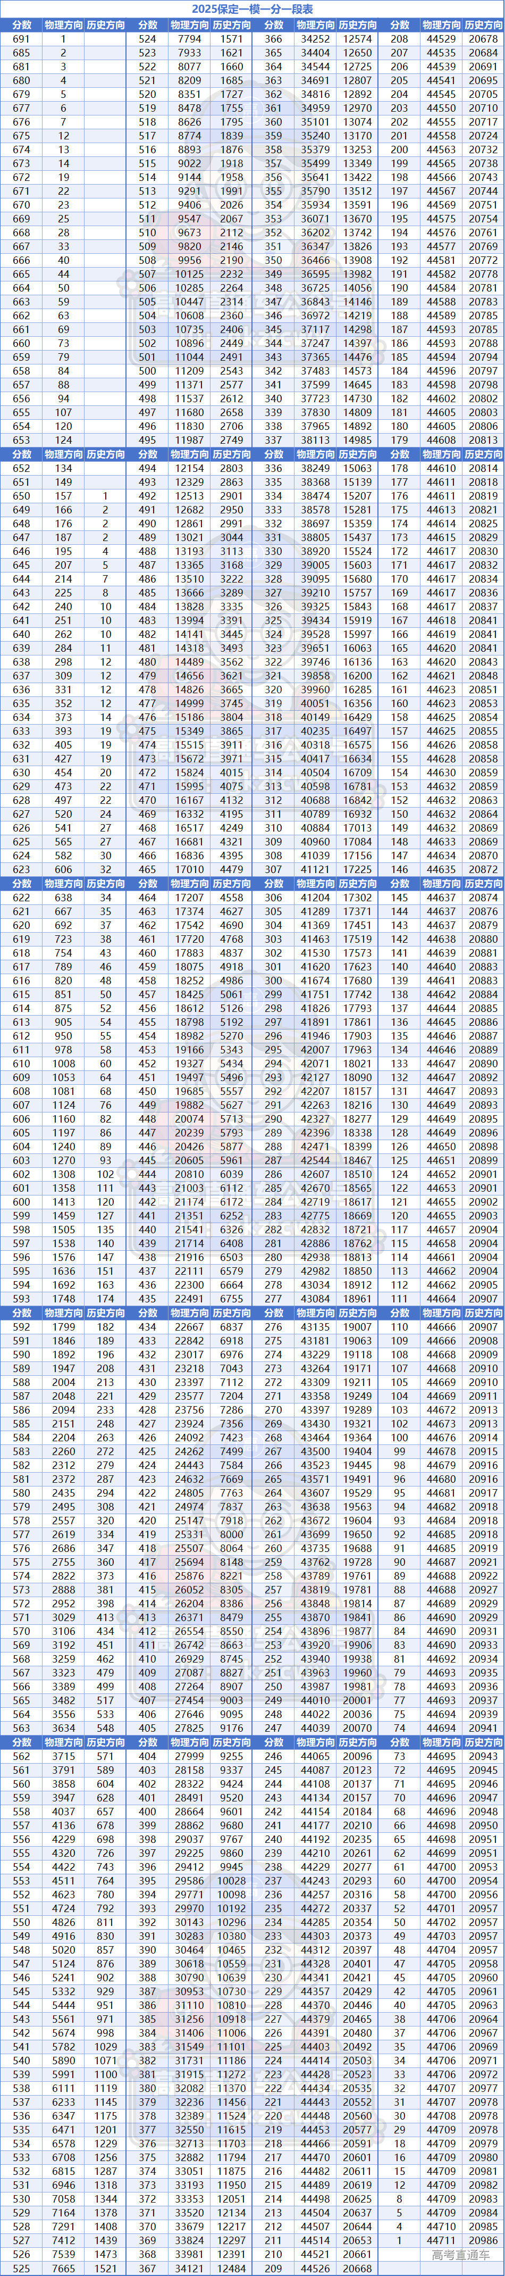The height and width of the screenshot is (2276, 505).
Task: Select physics count 11209 in score 500 row
Action: pyautogui.click(x=189, y=371)
